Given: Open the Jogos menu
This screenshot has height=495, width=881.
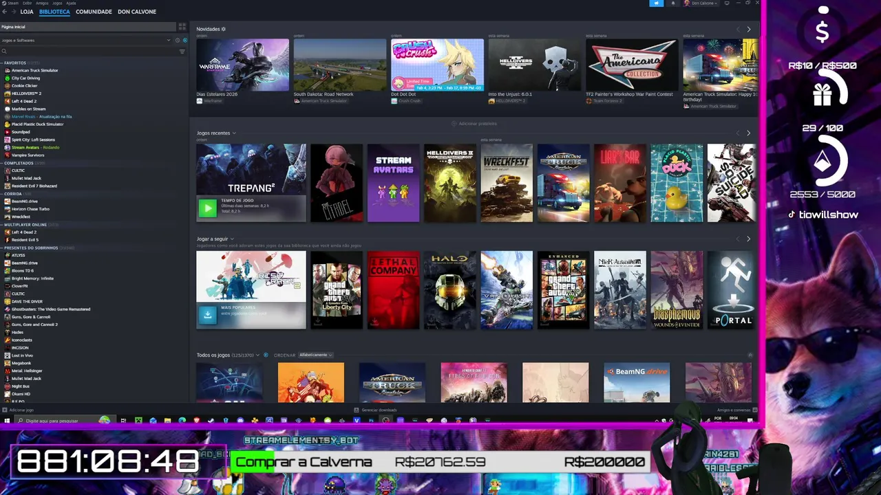Looking at the screenshot, I should 57,3.
